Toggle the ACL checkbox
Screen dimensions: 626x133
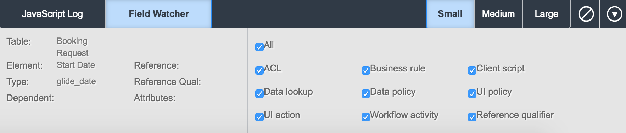[259, 70]
